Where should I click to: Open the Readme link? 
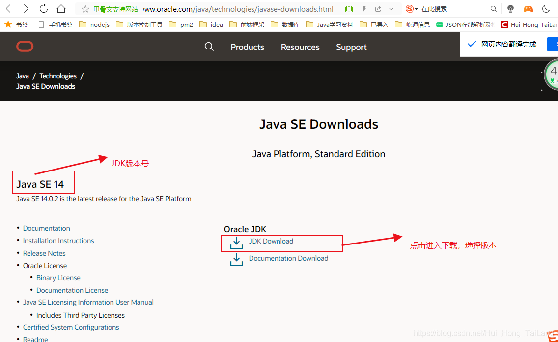pos(35,339)
